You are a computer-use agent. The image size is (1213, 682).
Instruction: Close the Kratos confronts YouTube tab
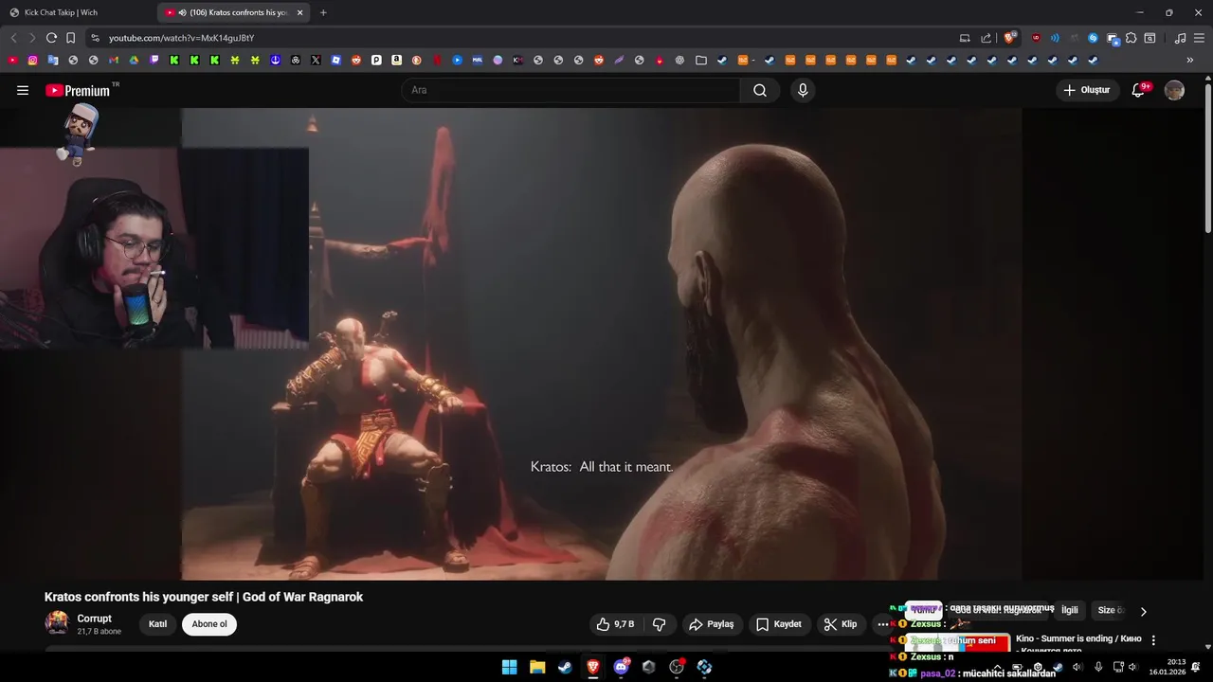[x=300, y=12]
